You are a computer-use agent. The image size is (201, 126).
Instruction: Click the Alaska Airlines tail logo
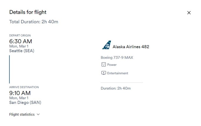[x=107, y=45]
